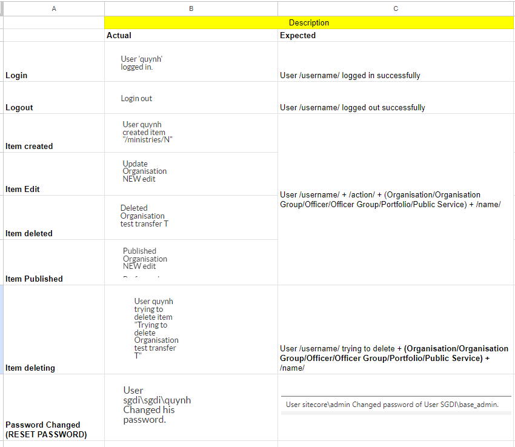Screen dimensions: 515x447
Task: Click the Expected column heading cell
Action: coord(396,36)
